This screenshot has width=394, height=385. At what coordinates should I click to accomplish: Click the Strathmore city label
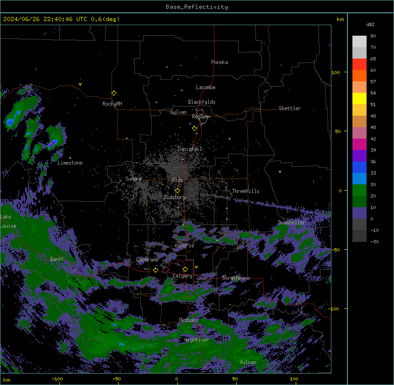coord(236,278)
